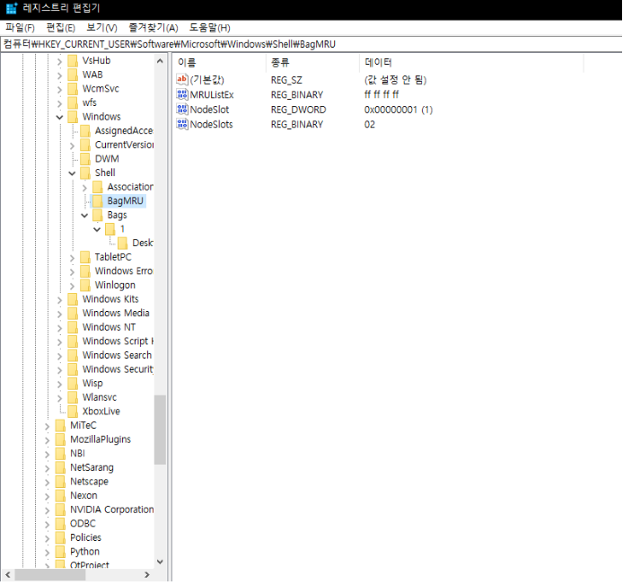Viewport: 623px width, 585px height.
Task: Select the XboxLive folder icon
Action: tap(73, 412)
